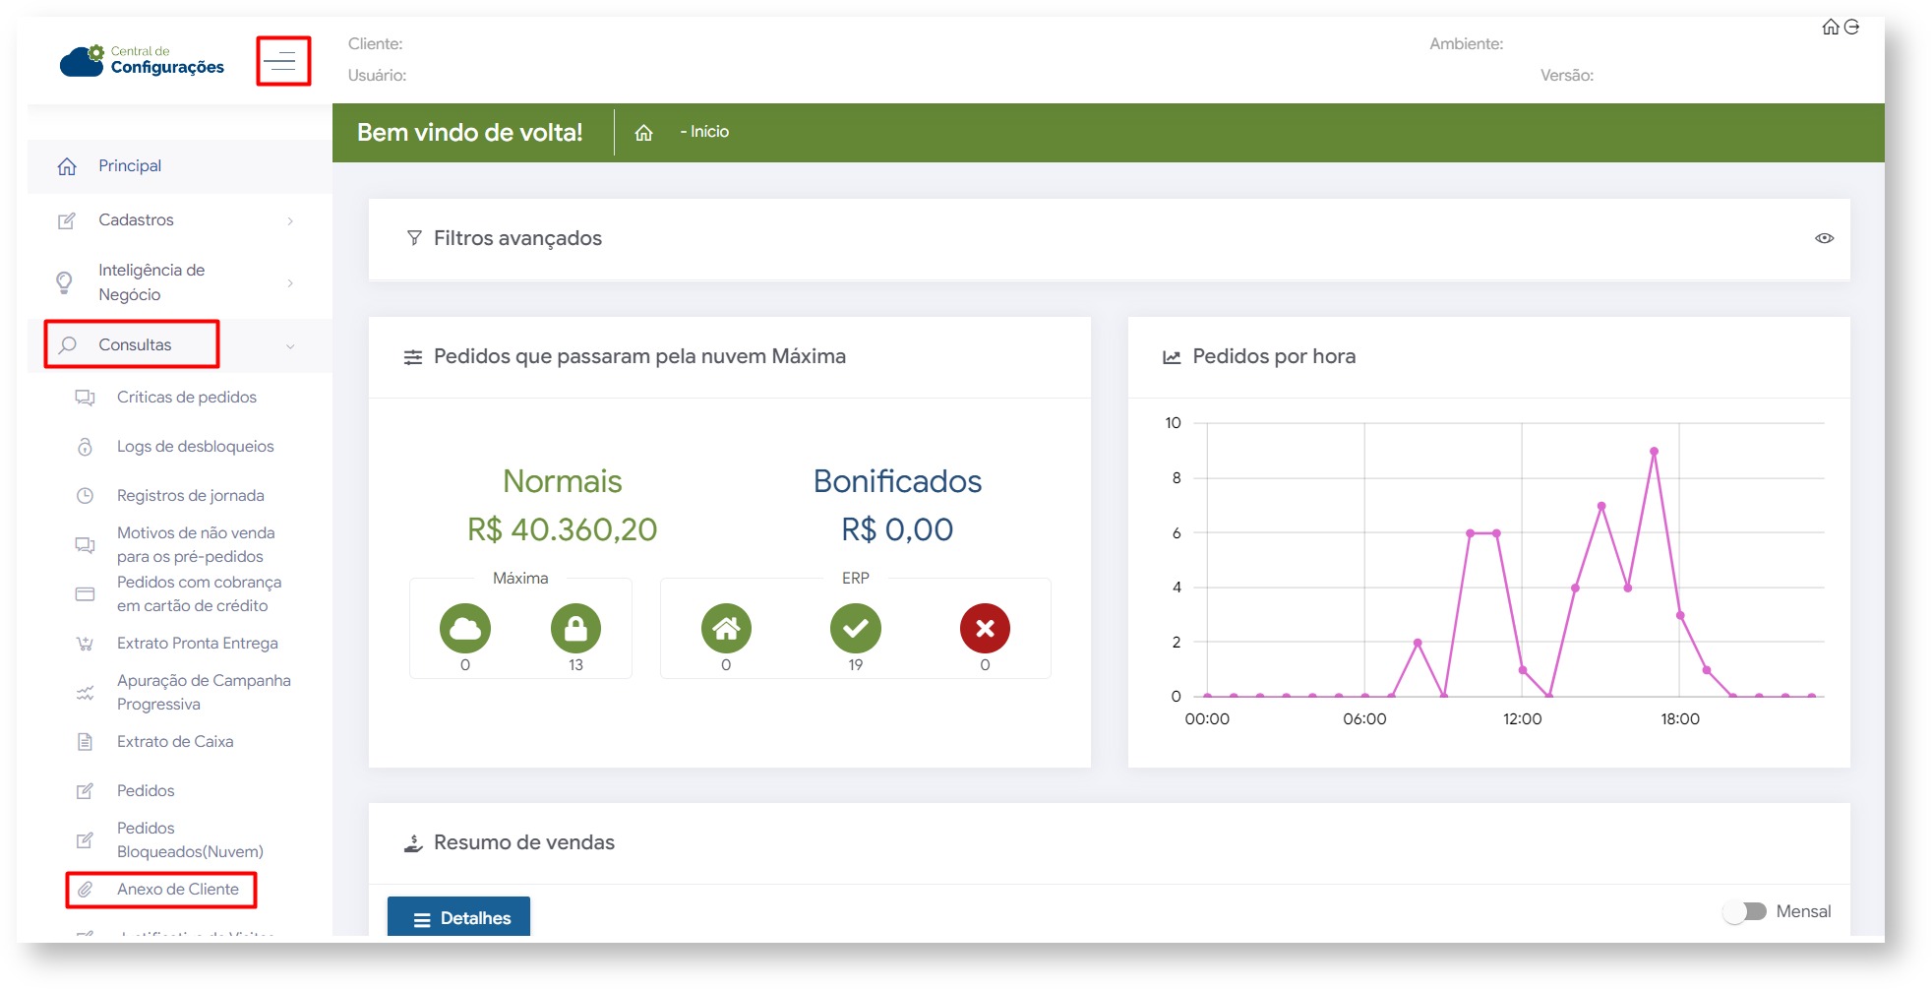1932x990 pixels.
Task: Click the Detalhes button
Action: (x=459, y=918)
